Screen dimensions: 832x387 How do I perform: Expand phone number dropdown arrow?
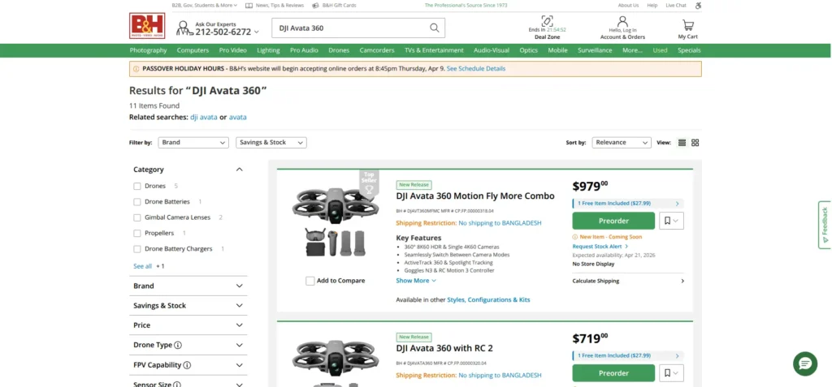click(x=257, y=32)
